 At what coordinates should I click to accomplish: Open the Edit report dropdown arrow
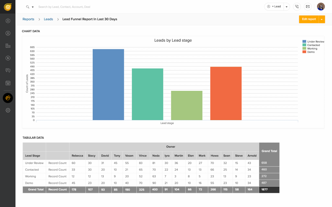tap(322, 19)
